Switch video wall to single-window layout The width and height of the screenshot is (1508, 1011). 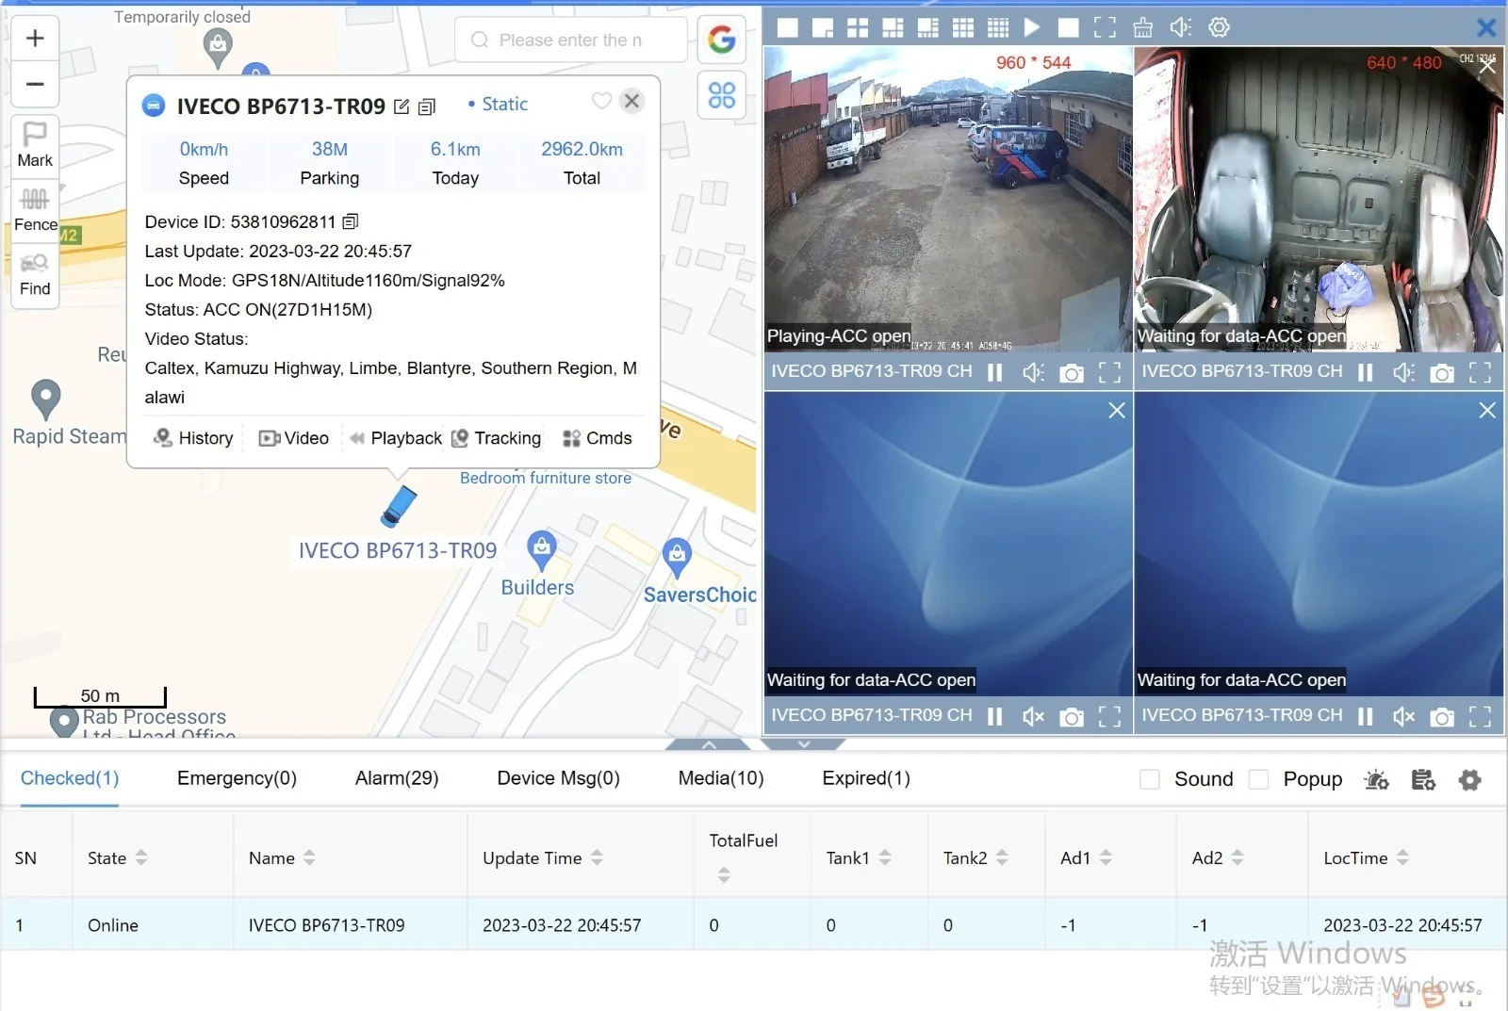coord(787,28)
